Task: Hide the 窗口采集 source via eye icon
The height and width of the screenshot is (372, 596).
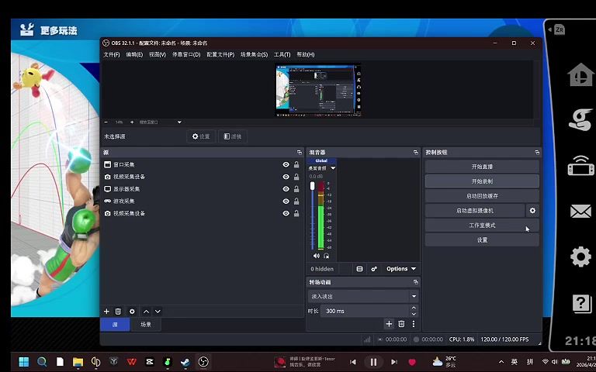Action: point(286,165)
